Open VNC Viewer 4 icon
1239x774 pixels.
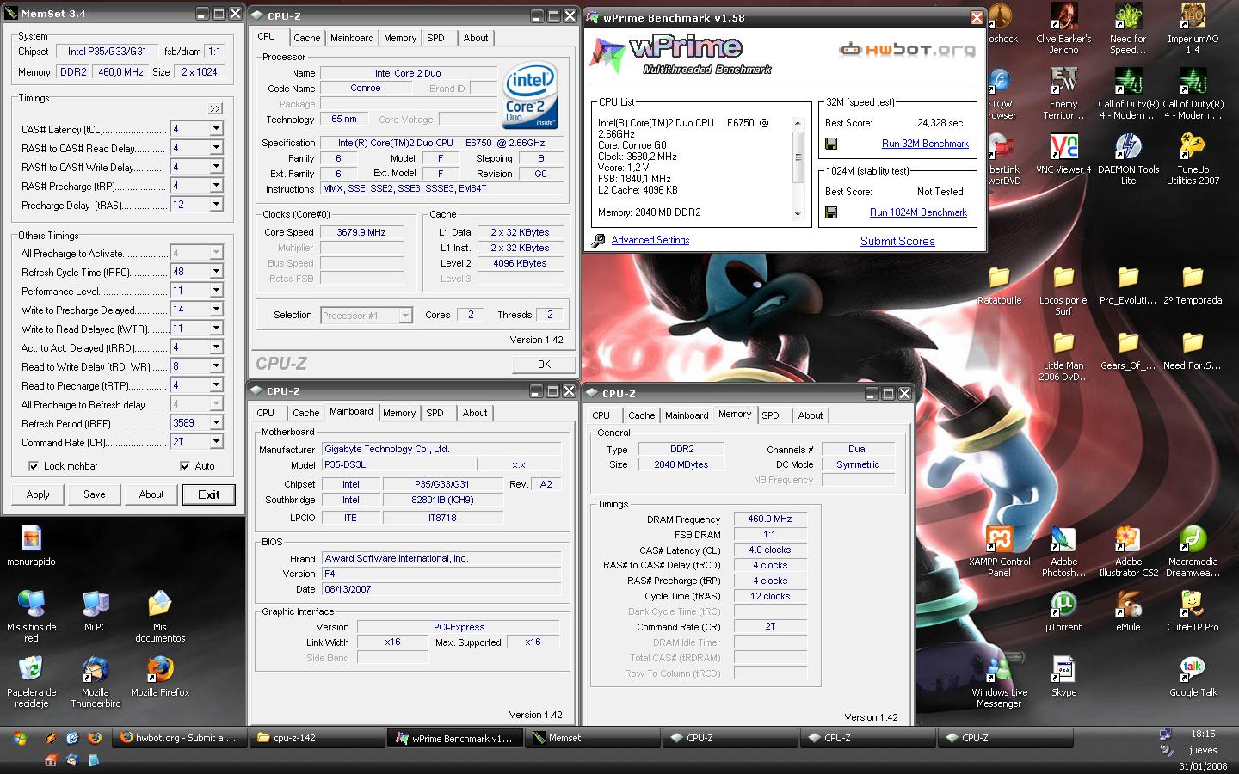tap(1063, 153)
